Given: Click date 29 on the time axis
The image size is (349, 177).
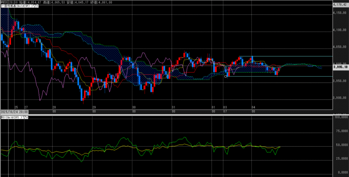Looking at the screenshot, I should [94, 107].
